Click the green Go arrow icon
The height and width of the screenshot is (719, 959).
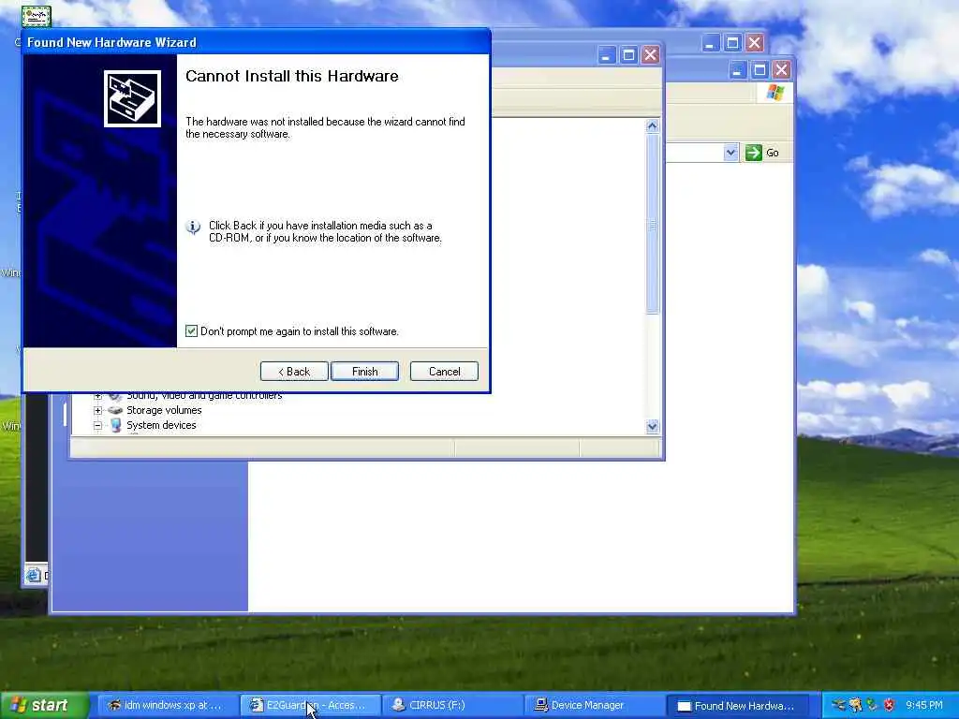pos(754,153)
